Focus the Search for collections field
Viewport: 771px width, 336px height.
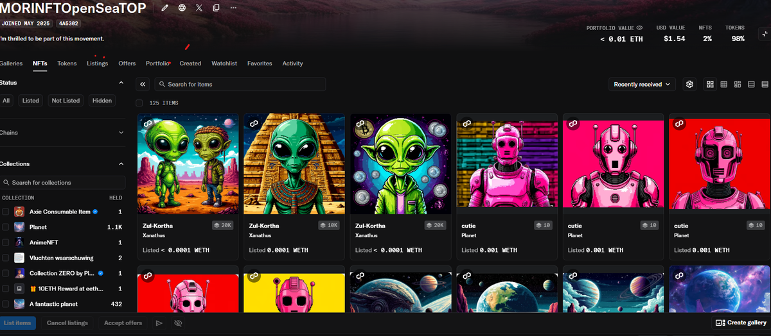pos(63,183)
